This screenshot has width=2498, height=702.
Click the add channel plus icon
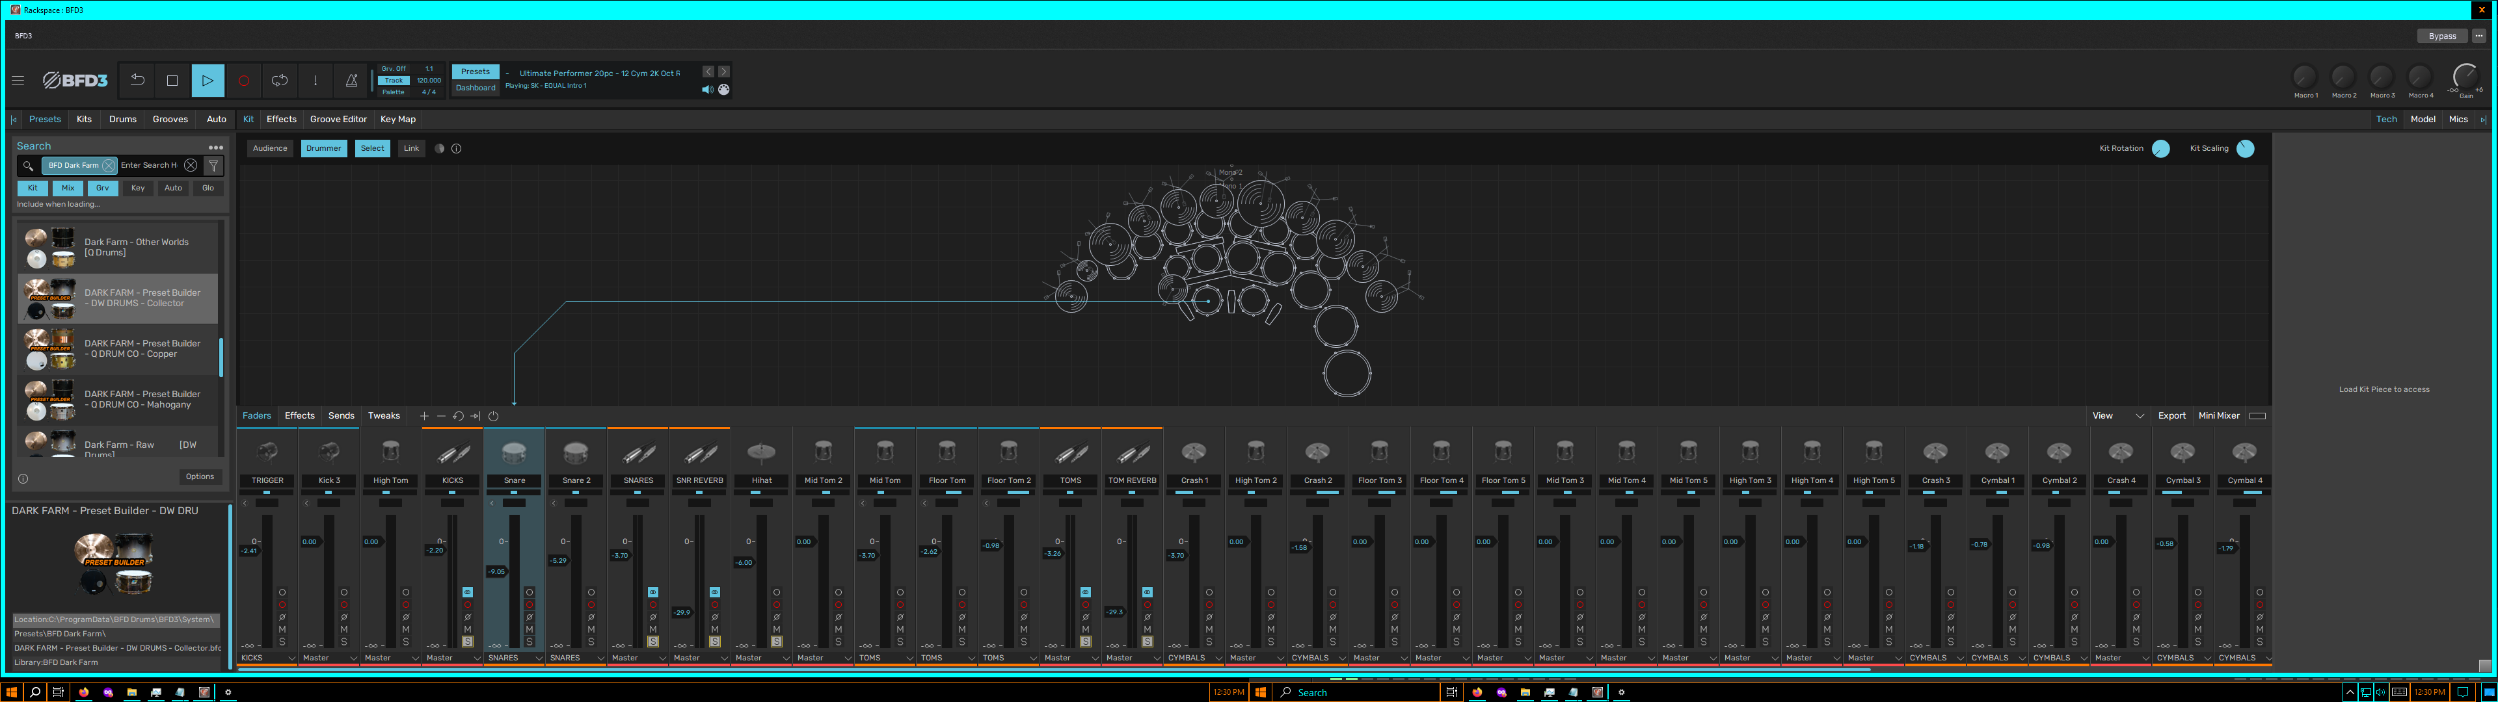click(423, 416)
